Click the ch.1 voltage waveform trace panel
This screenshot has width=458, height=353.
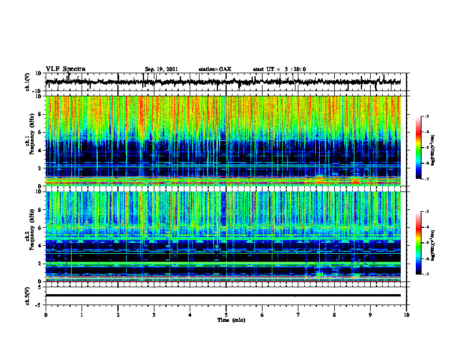pyautogui.click(x=226, y=82)
